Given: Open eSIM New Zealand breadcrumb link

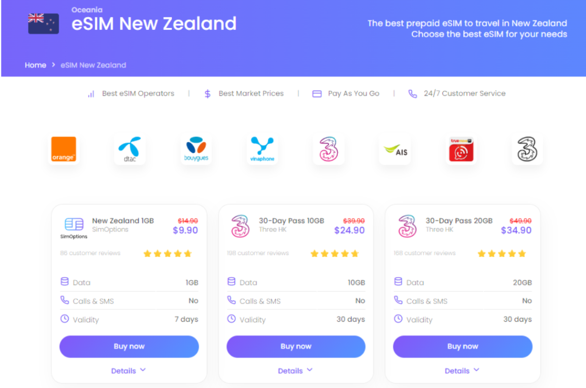Looking at the screenshot, I should coord(93,65).
